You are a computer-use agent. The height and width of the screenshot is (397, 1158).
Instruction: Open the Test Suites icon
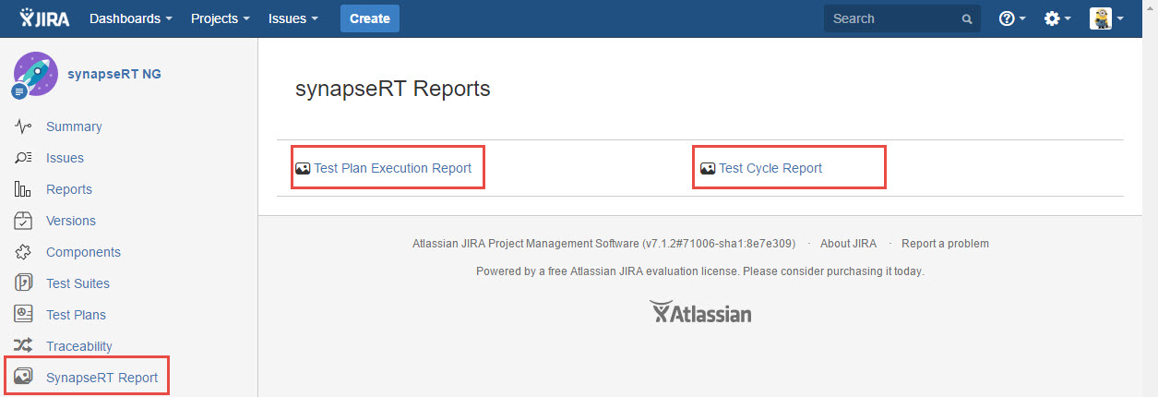coord(24,283)
